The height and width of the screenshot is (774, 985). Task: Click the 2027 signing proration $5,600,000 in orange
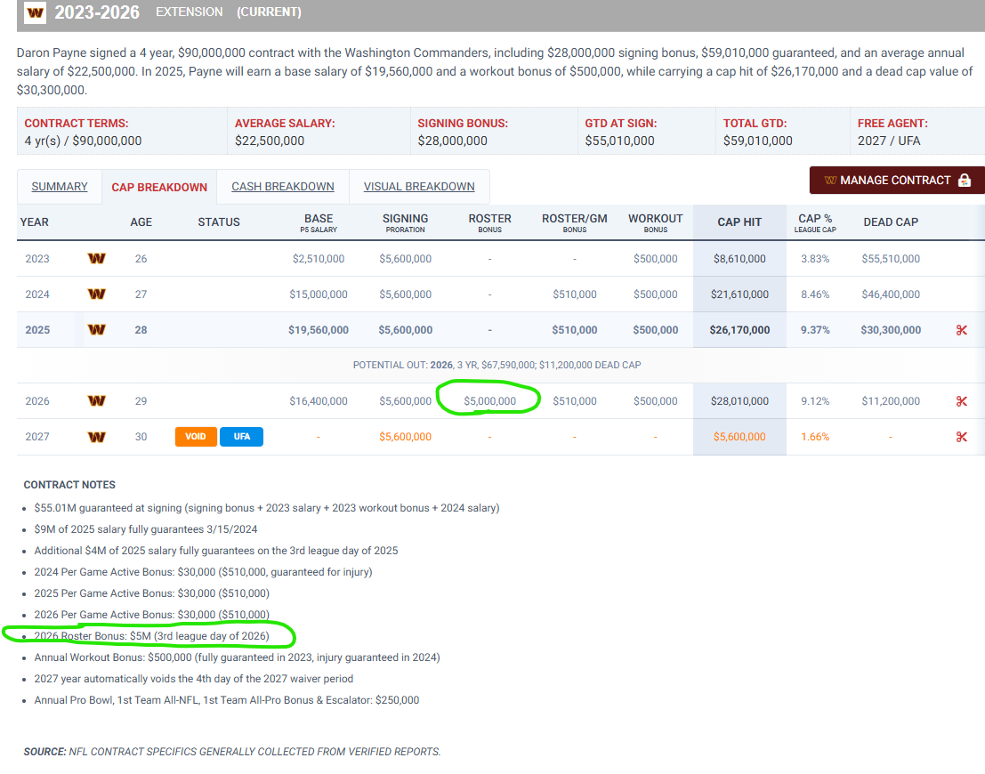coord(405,437)
